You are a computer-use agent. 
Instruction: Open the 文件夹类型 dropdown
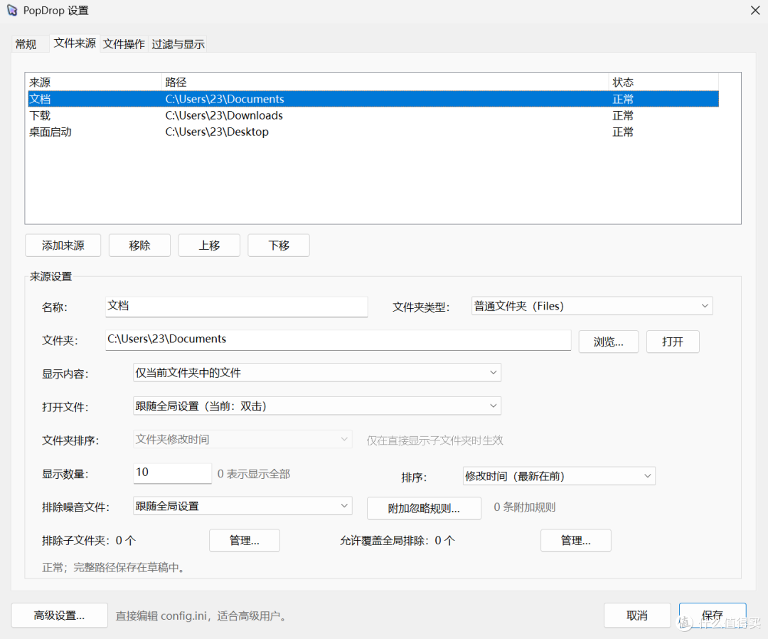[592, 306]
